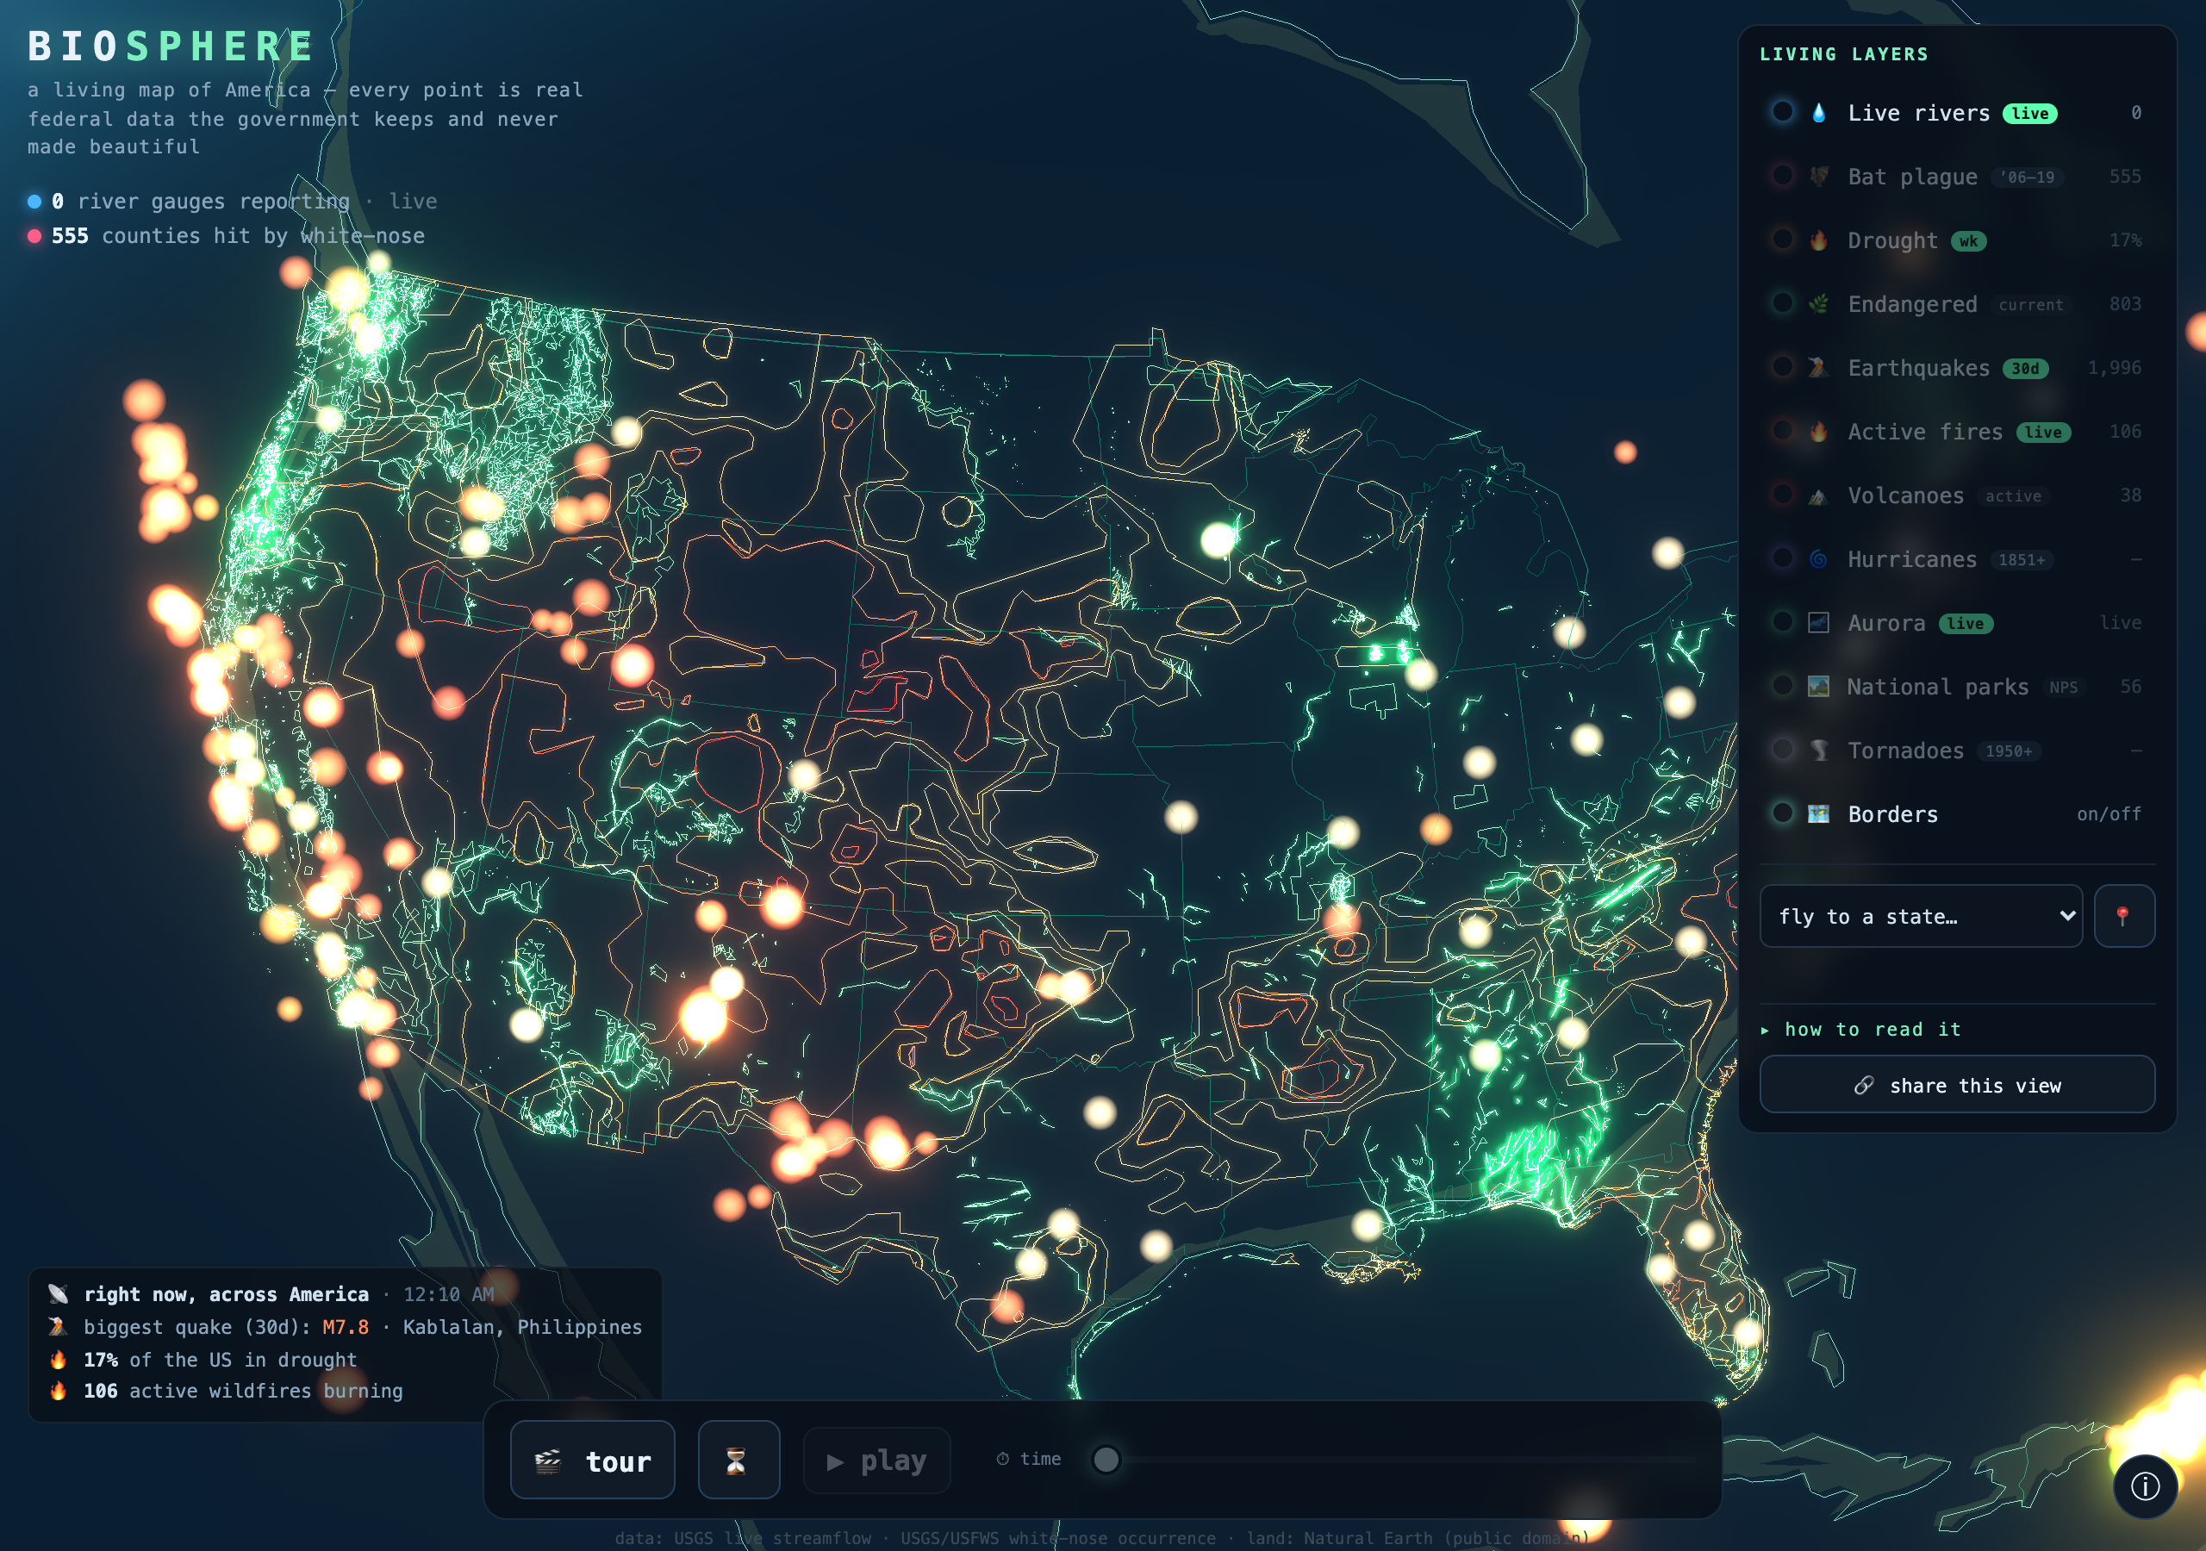Click the BIOSPHERE title

[x=170, y=47]
